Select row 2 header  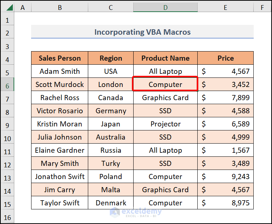click(x=7, y=32)
